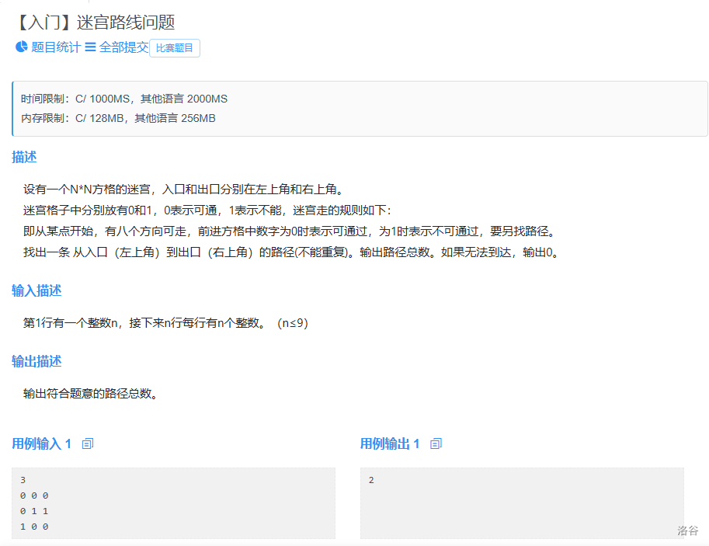Click the list icon beside 全部提交

pyautogui.click(x=90, y=47)
